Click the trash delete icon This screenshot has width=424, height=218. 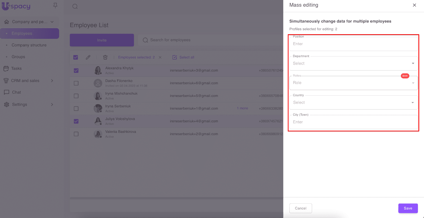(x=105, y=57)
